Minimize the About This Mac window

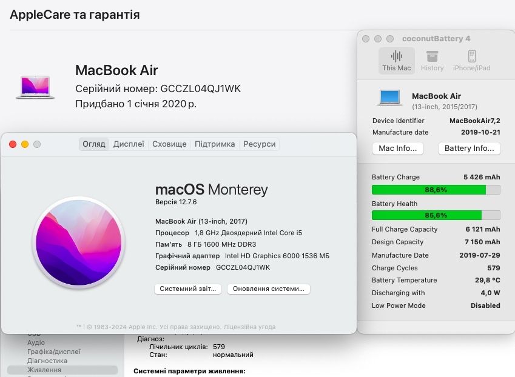[x=25, y=144]
